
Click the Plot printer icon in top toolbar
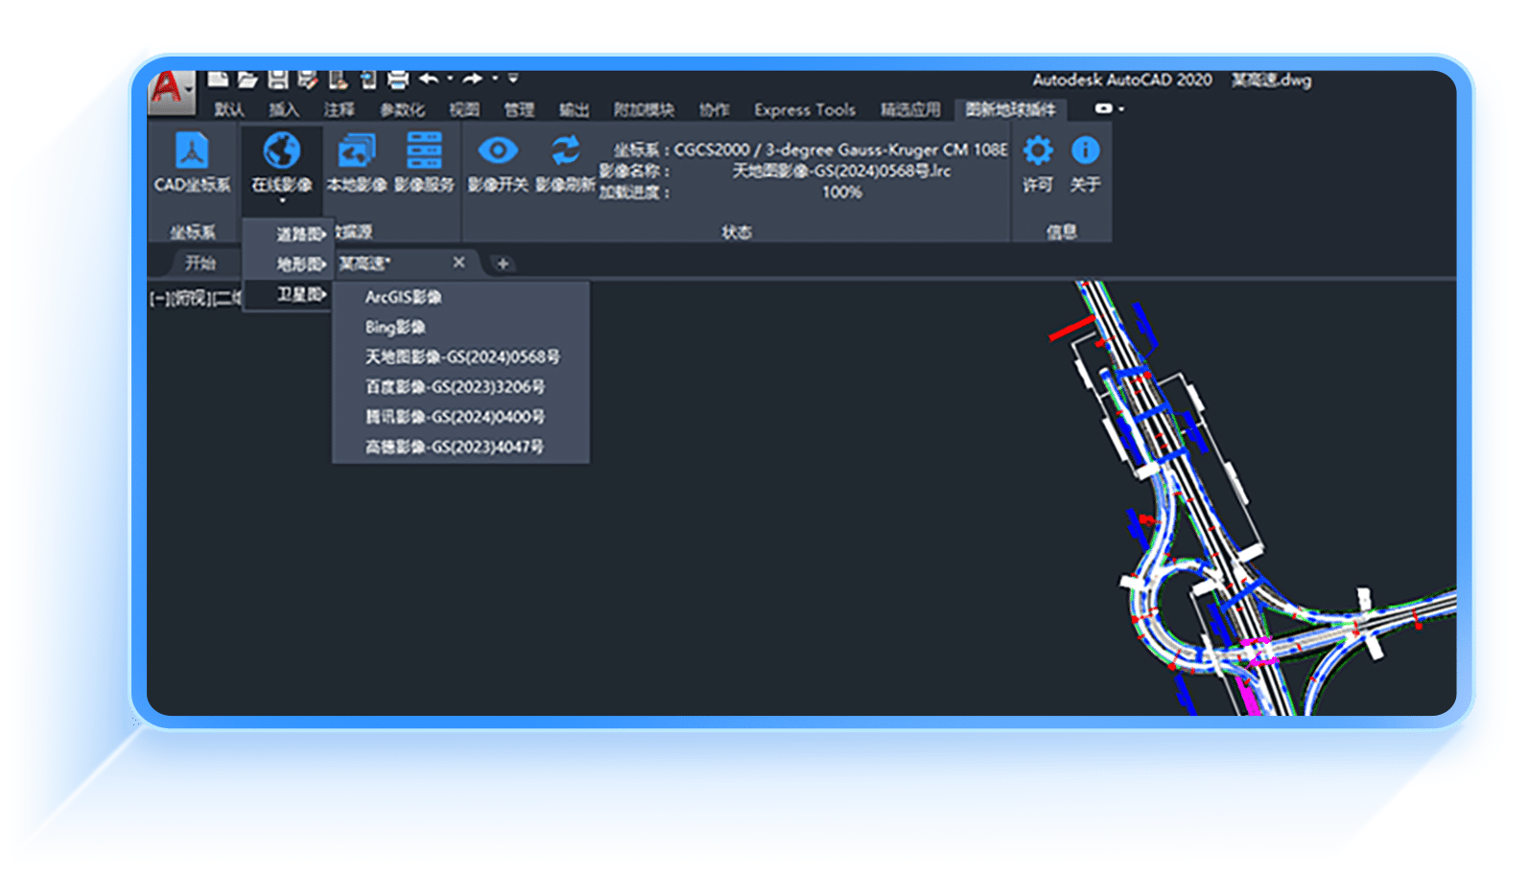pos(398,80)
